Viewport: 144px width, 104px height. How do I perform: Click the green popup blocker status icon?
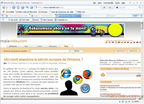[x=123, y=102]
